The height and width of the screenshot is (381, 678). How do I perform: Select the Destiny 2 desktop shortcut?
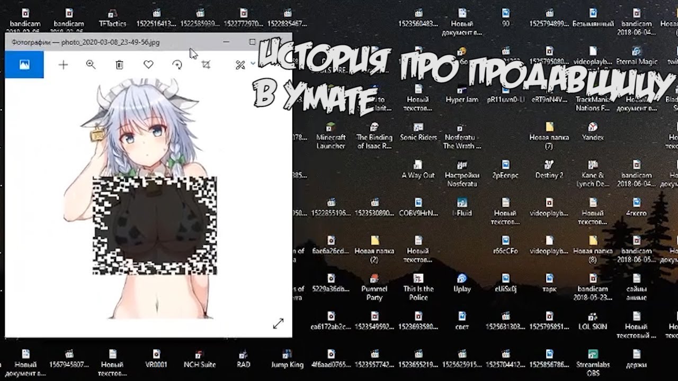pyautogui.click(x=549, y=169)
